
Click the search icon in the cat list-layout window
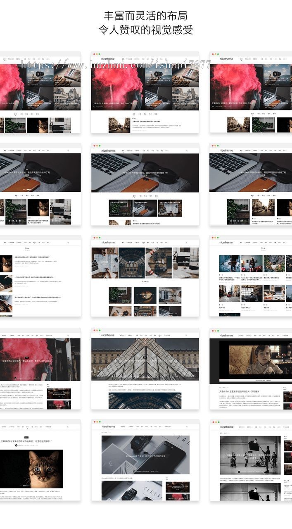click(68, 243)
